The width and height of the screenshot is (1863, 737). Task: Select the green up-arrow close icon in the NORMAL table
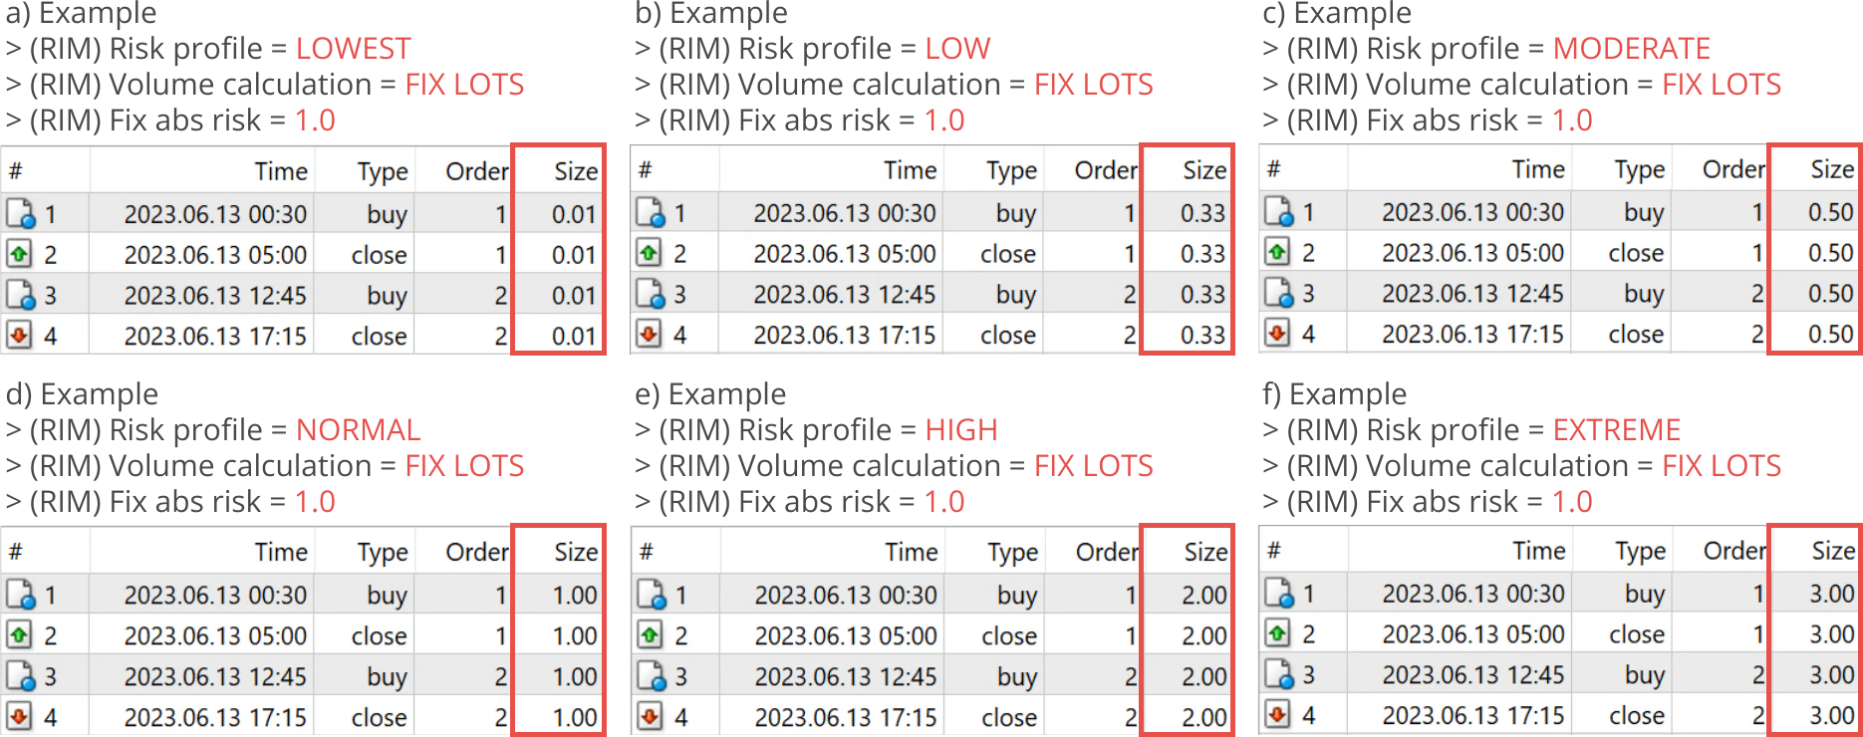[19, 634]
